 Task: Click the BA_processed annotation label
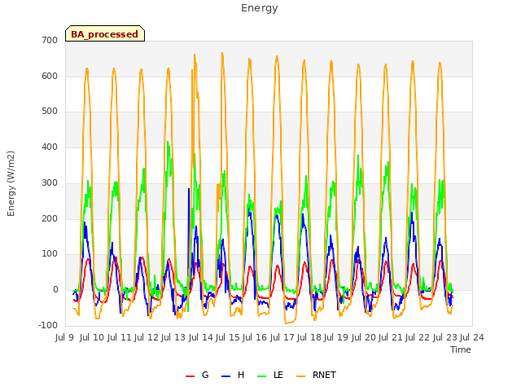tap(105, 34)
